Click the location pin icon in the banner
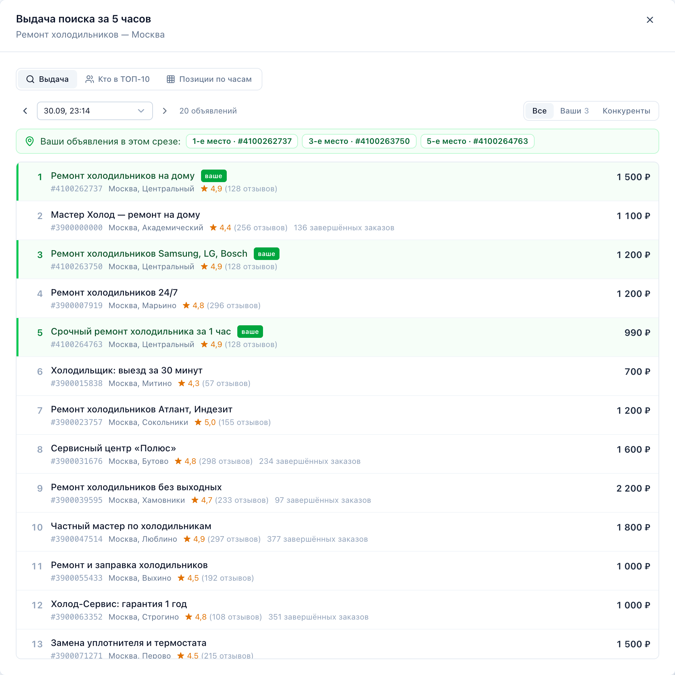The height and width of the screenshot is (675, 675). [30, 141]
